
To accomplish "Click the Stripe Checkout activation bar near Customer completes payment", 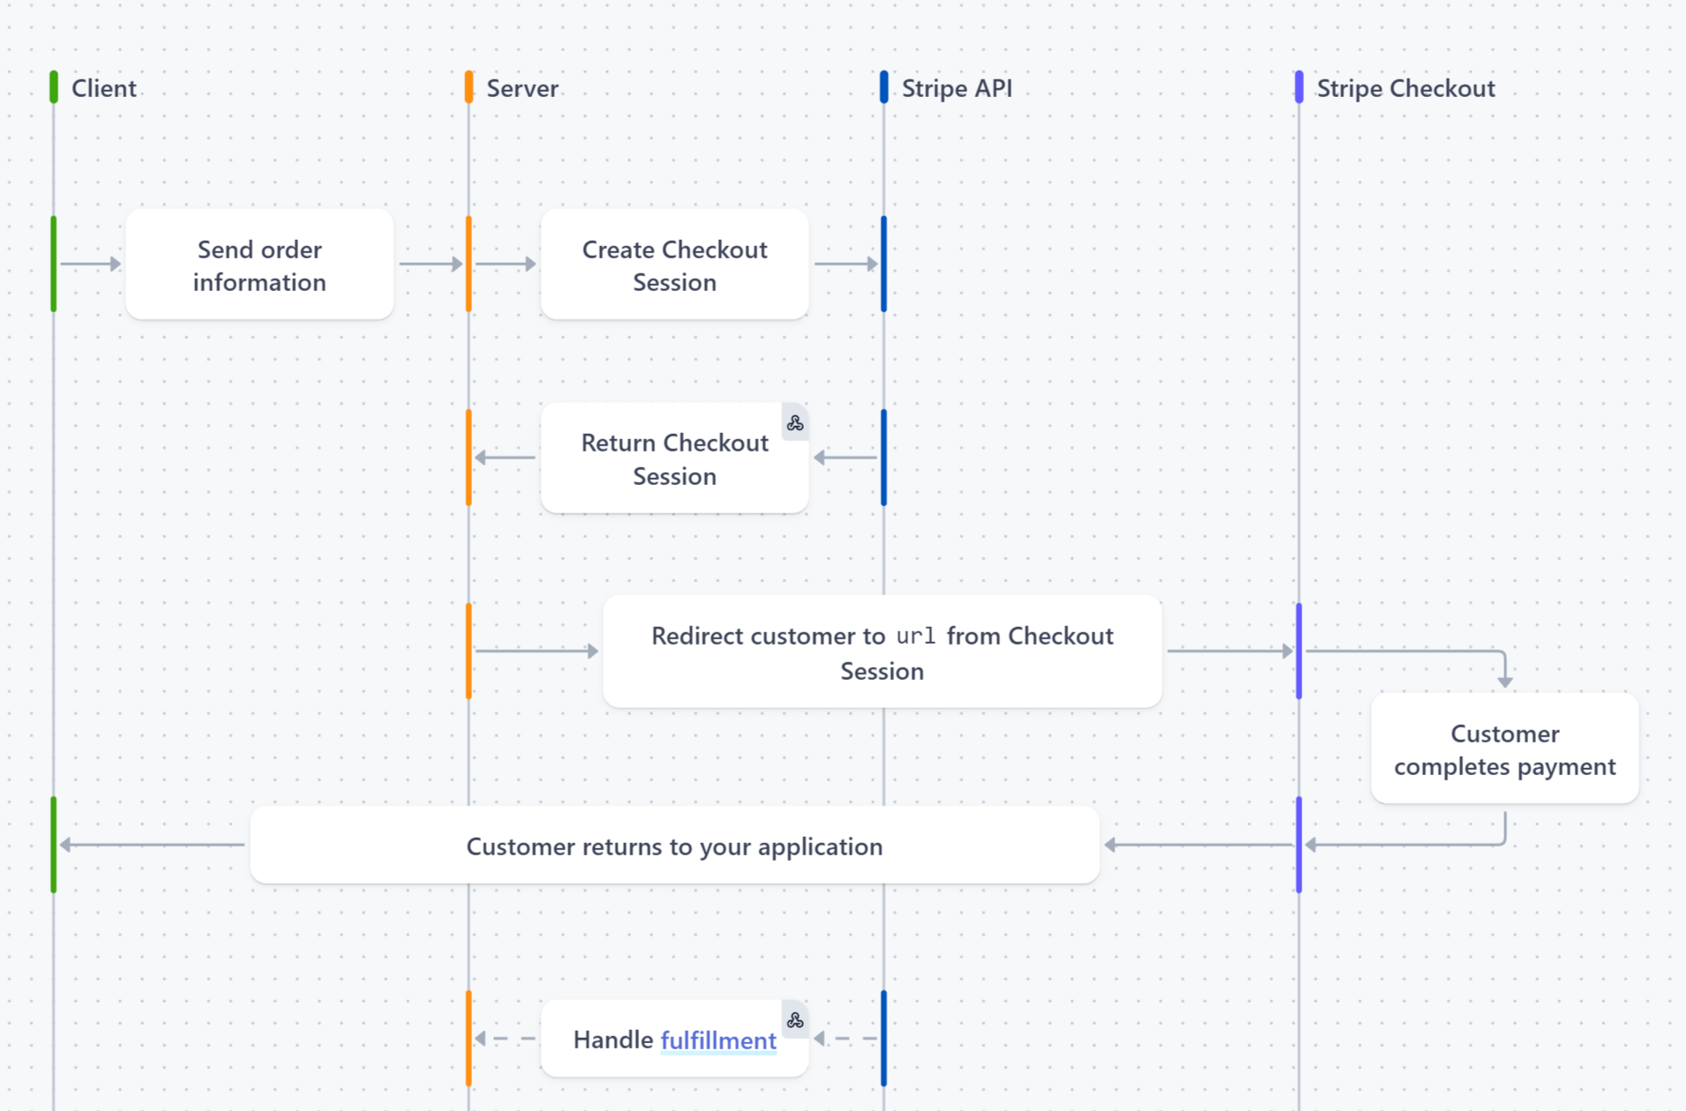I will [x=1298, y=651].
